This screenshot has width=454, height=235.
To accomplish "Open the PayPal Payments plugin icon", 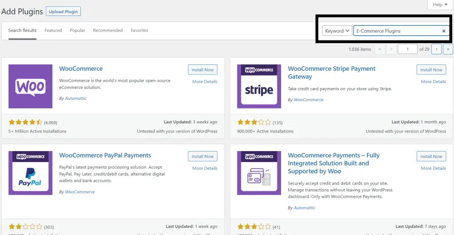I will [x=30, y=173].
